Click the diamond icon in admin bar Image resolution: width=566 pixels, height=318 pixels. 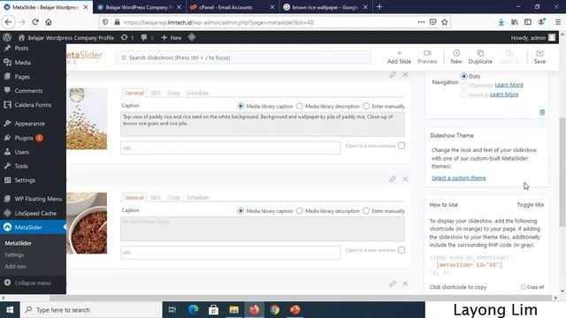coord(192,37)
